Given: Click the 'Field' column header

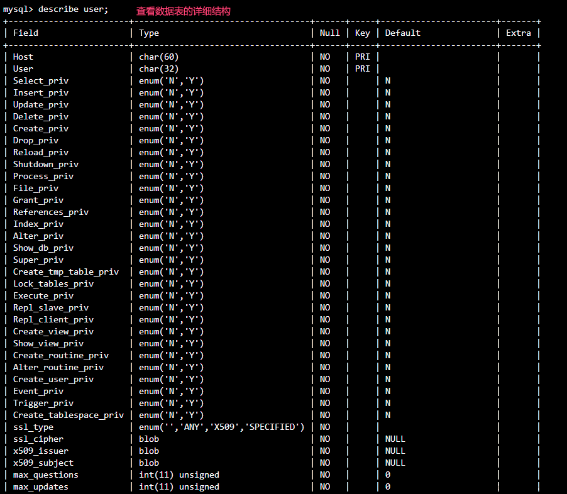Looking at the screenshot, I should point(26,33).
